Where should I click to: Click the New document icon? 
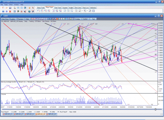(3, 8)
